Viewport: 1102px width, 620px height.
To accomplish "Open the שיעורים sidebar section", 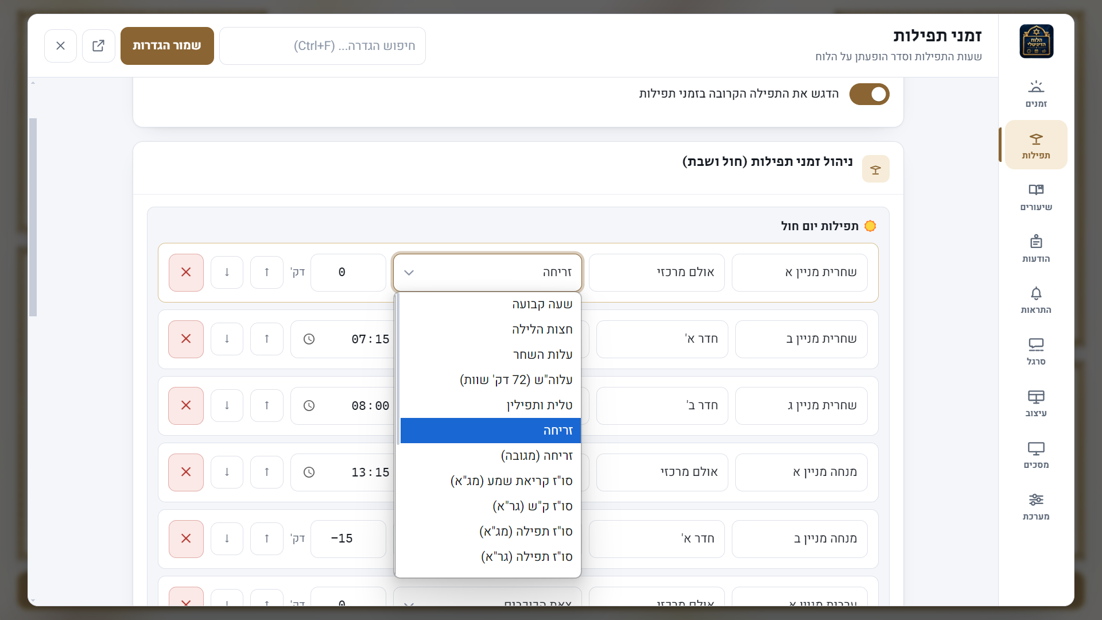I will click(1036, 197).
